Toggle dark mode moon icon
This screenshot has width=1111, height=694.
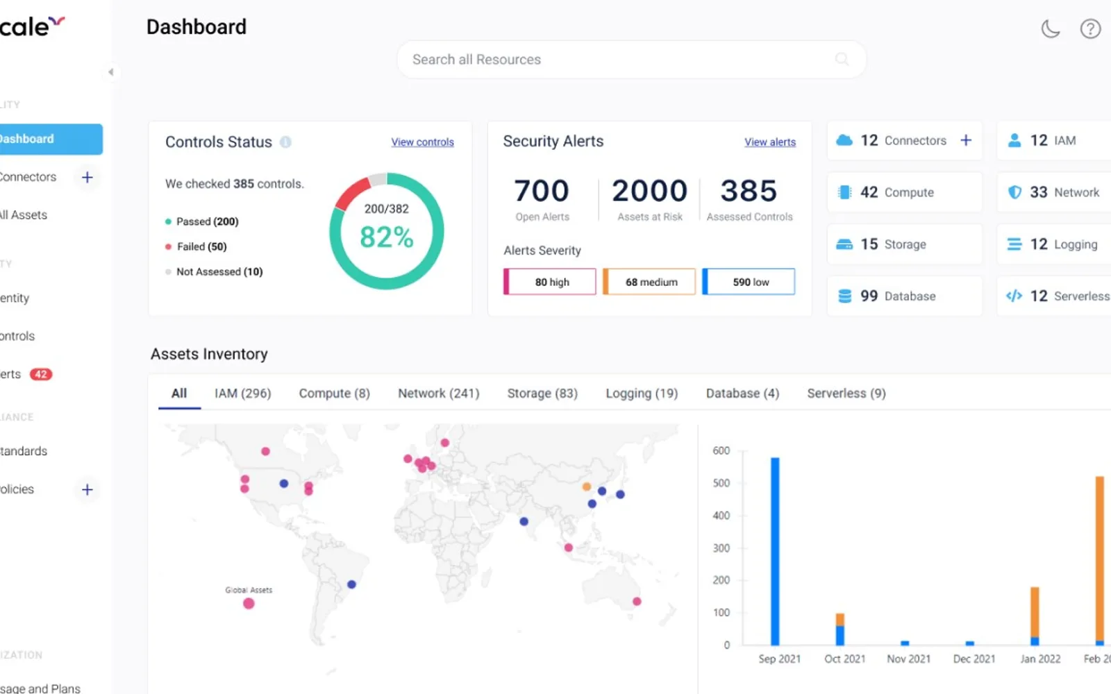[1051, 28]
